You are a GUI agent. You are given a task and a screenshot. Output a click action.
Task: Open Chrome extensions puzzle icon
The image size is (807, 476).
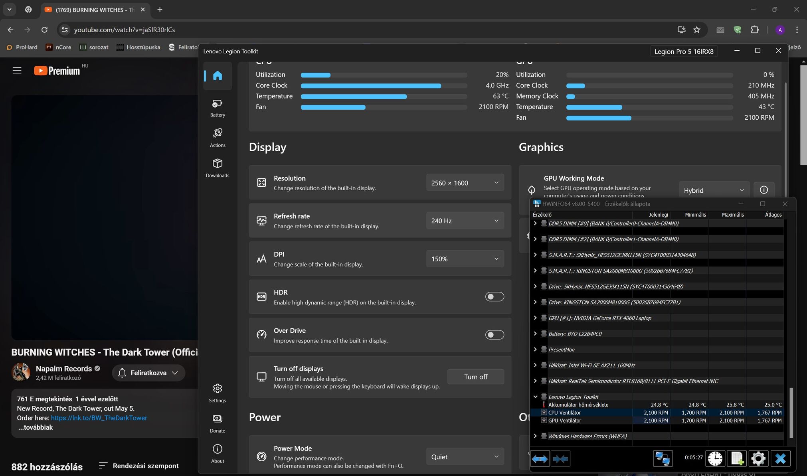[755, 30]
